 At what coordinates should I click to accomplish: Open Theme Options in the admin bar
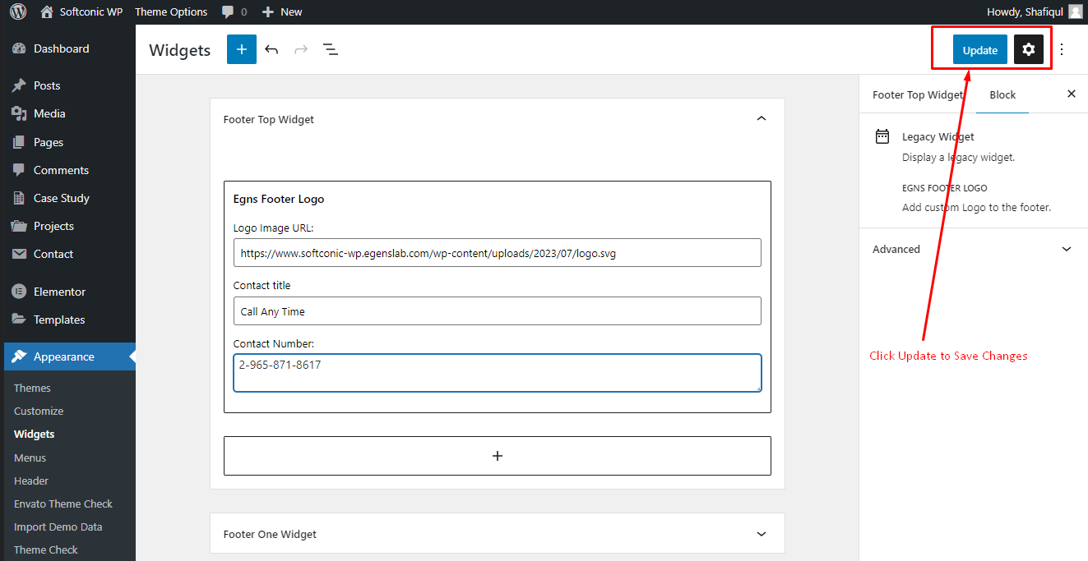(171, 11)
